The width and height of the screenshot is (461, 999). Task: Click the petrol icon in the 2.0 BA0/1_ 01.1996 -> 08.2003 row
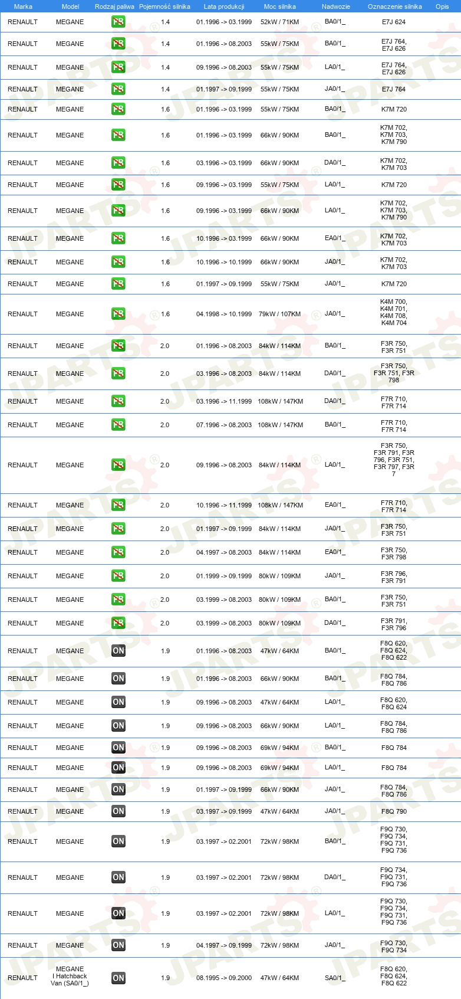(118, 346)
